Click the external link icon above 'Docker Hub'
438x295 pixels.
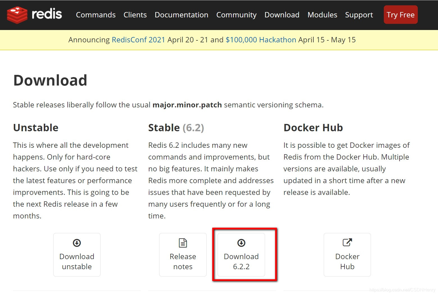(347, 242)
